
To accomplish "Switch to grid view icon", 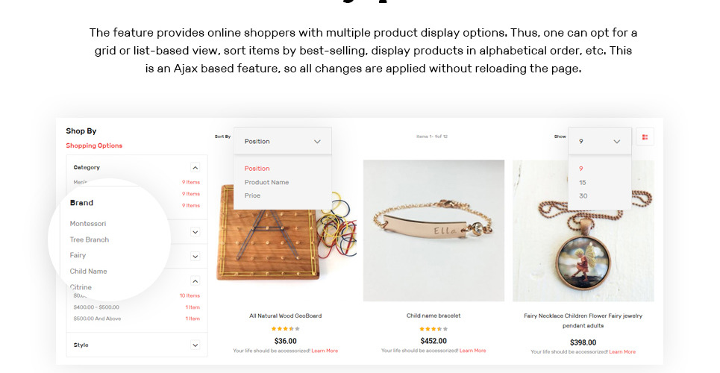I will (x=645, y=137).
